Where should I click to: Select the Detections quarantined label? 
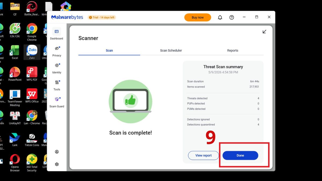click(201, 125)
